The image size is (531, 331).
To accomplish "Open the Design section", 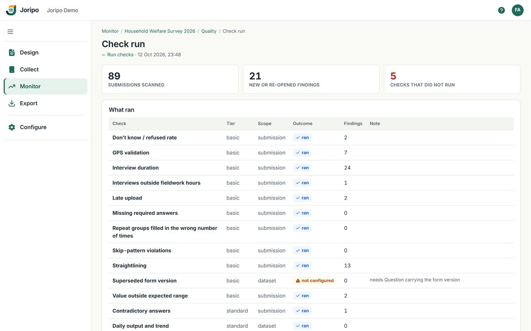I will [46, 53].
